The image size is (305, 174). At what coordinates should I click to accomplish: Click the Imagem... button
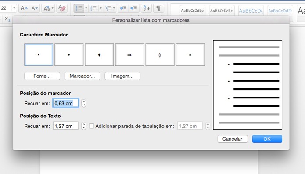pos(122,76)
